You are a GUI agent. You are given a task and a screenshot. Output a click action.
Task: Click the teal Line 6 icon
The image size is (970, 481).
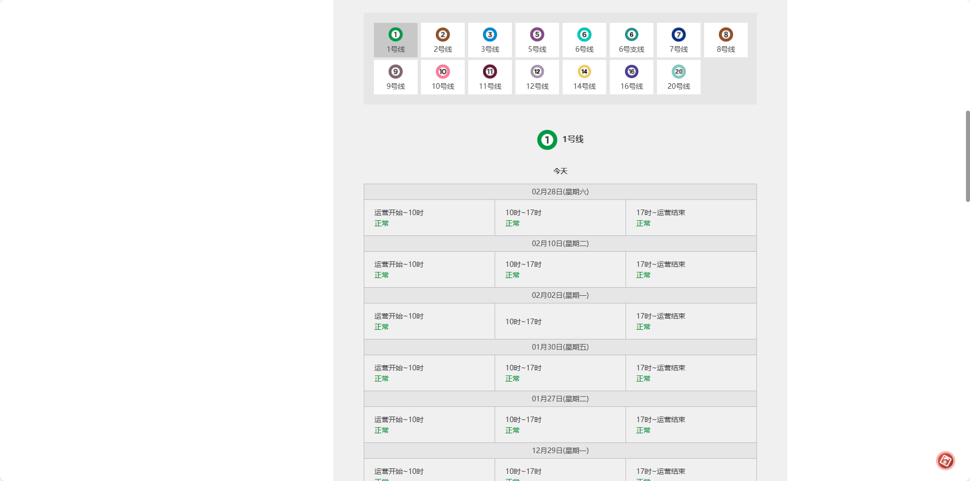tap(584, 35)
